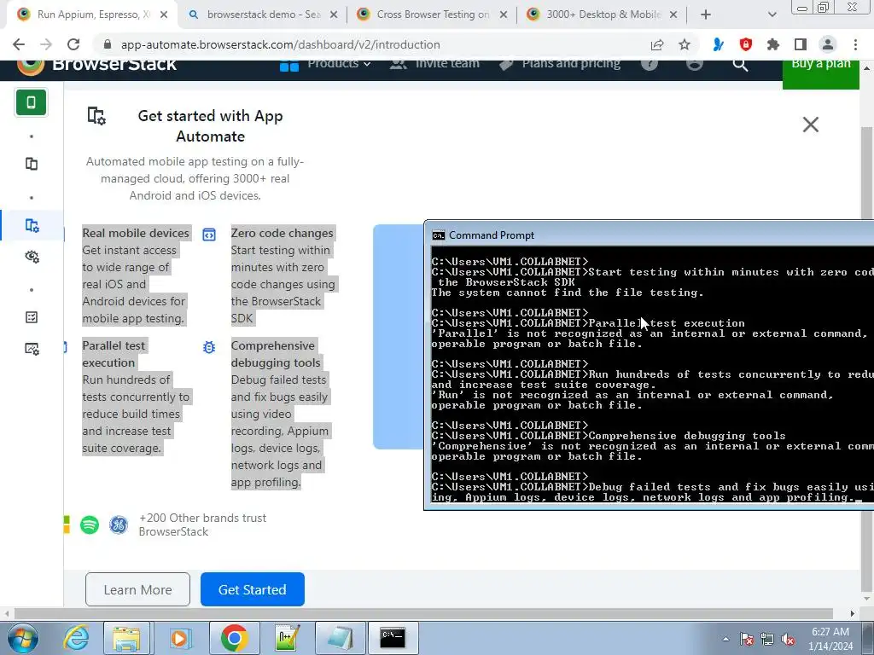Click the help question mark icon
Screen dimensions: 874x655
pyautogui.click(x=650, y=64)
